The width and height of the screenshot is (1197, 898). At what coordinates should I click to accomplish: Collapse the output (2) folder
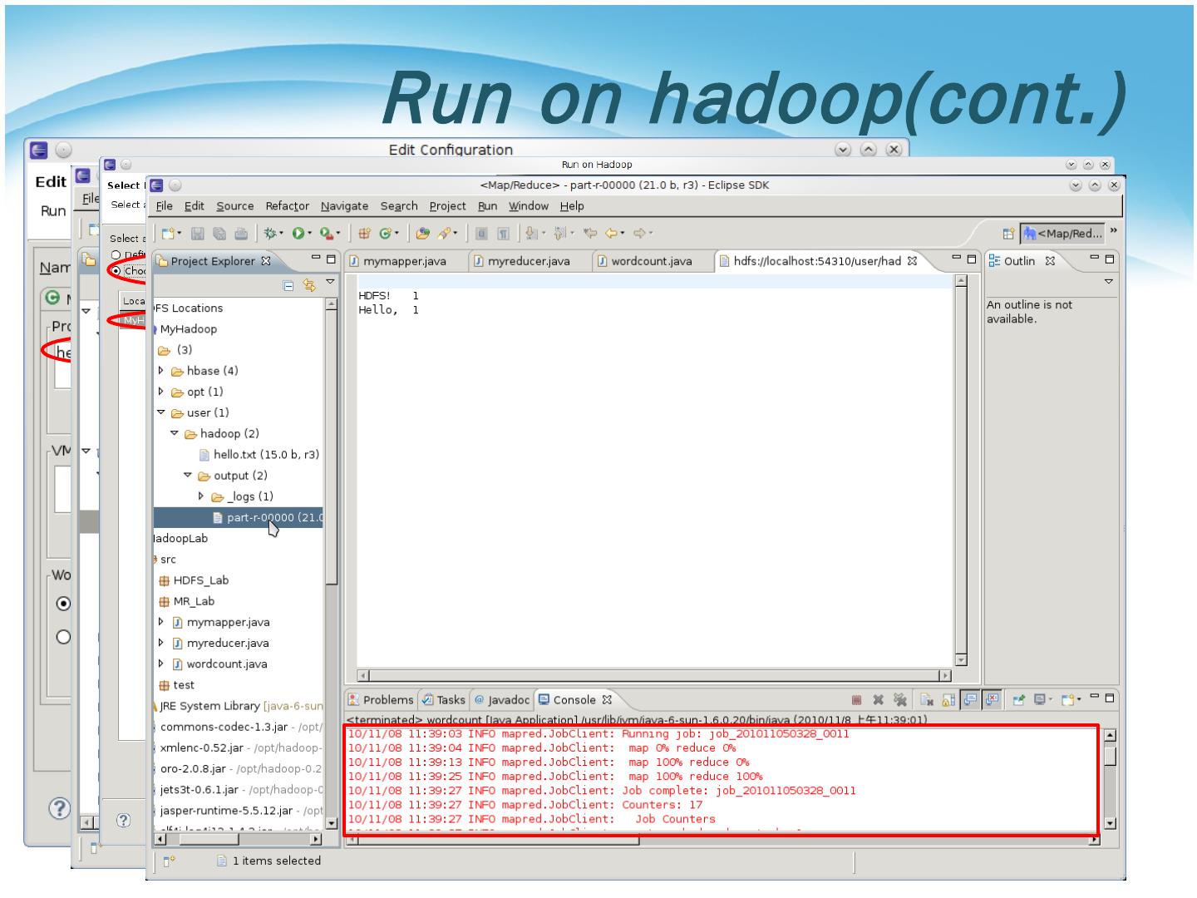(188, 476)
